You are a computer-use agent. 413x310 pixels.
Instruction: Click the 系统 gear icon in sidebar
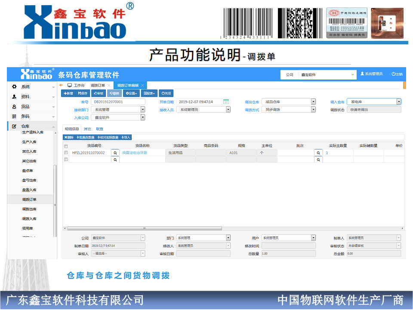click(x=14, y=87)
